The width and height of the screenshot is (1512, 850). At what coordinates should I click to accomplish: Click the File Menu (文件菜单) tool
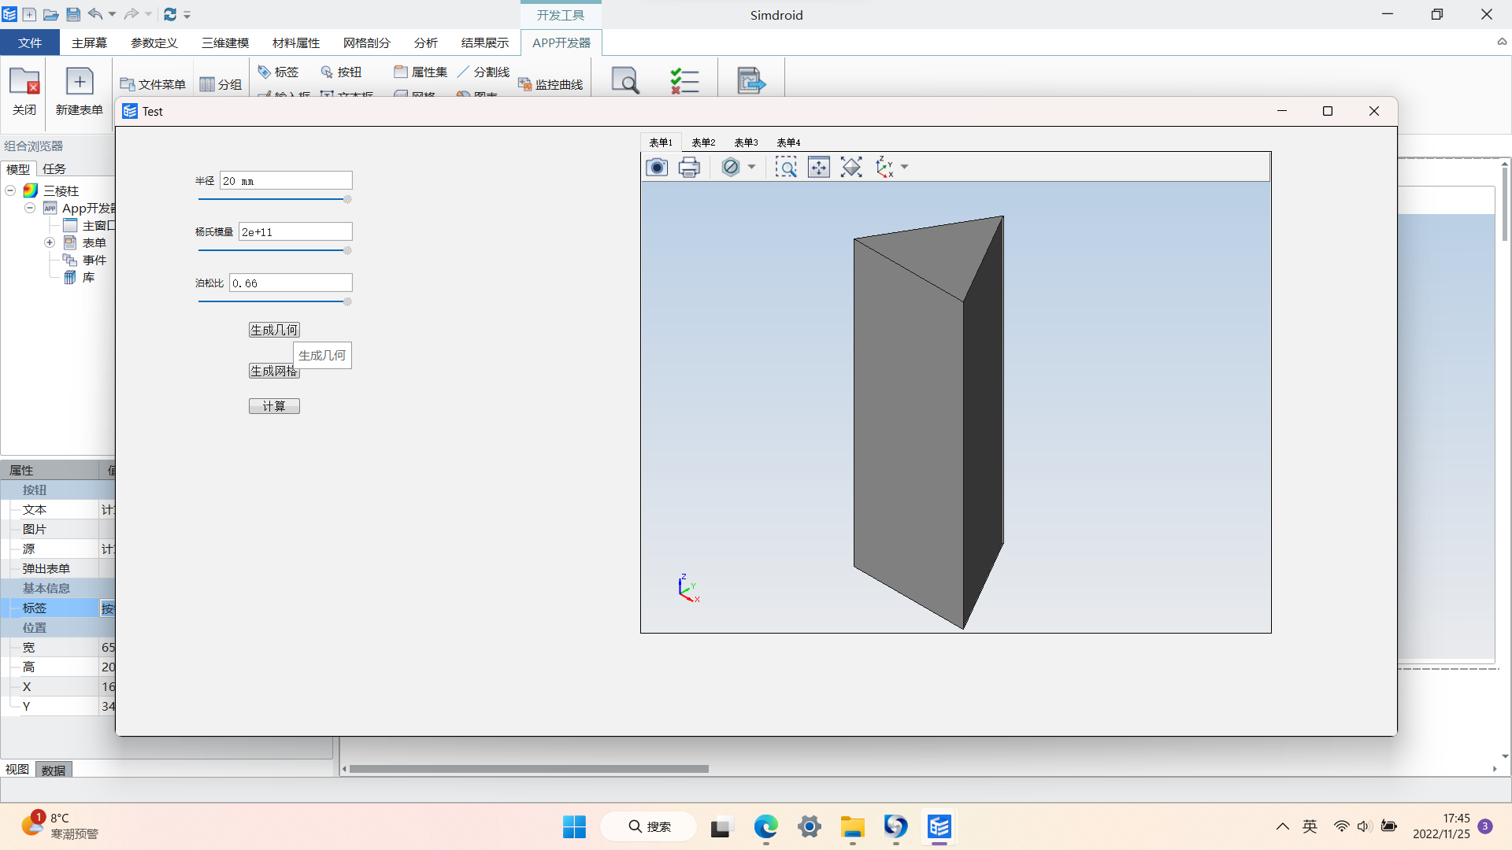coord(153,84)
